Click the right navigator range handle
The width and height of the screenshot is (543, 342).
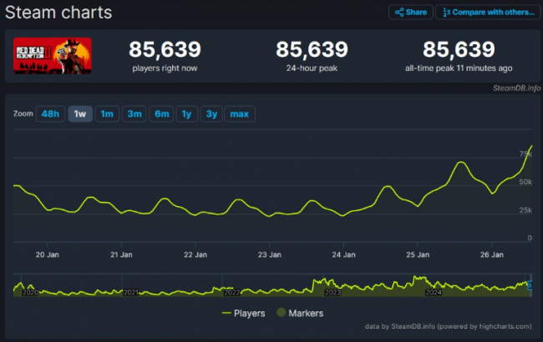(530, 284)
